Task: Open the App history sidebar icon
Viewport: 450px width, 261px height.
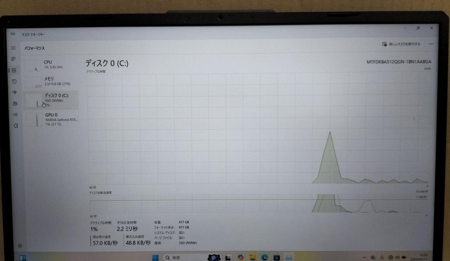Action: click(14, 82)
